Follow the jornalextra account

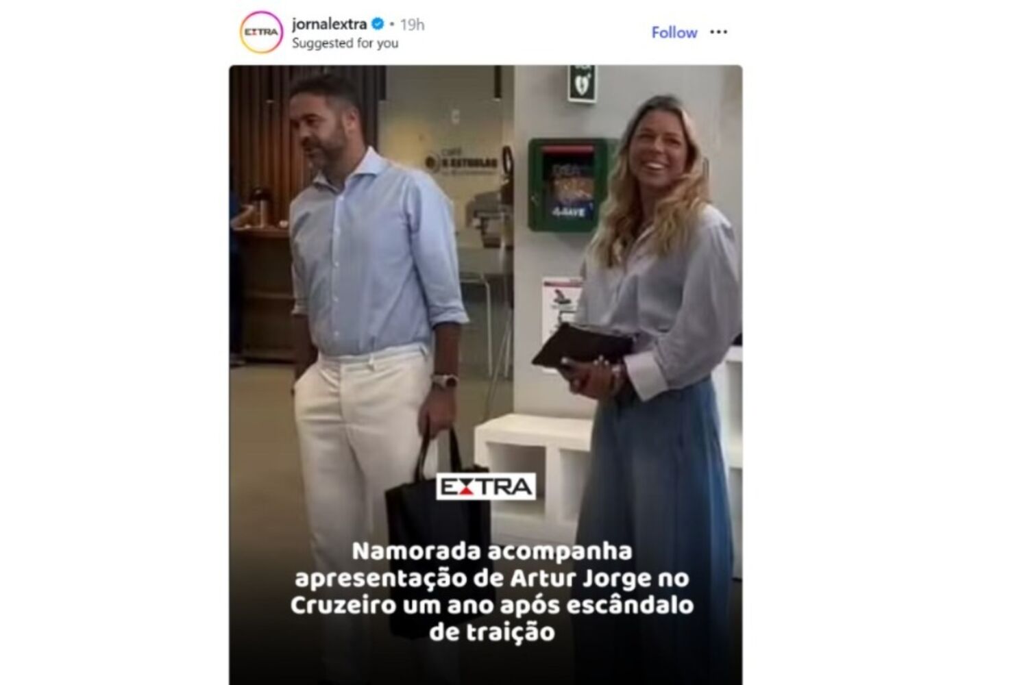click(674, 32)
